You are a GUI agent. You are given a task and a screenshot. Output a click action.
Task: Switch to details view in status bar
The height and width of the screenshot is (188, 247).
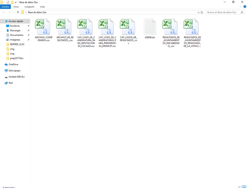240,187
